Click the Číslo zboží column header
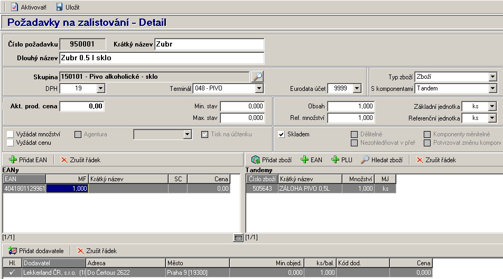This screenshot has height=279, width=503. 262,179
